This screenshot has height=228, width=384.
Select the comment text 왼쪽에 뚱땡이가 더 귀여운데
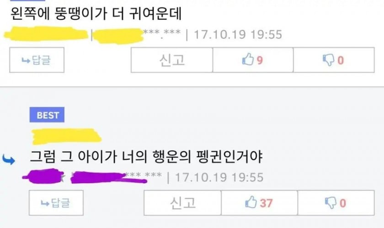coord(96,13)
